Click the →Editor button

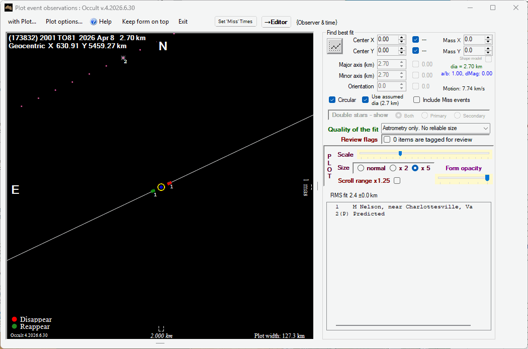(x=276, y=22)
